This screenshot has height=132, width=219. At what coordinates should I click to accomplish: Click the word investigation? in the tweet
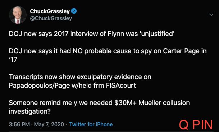click(29, 111)
